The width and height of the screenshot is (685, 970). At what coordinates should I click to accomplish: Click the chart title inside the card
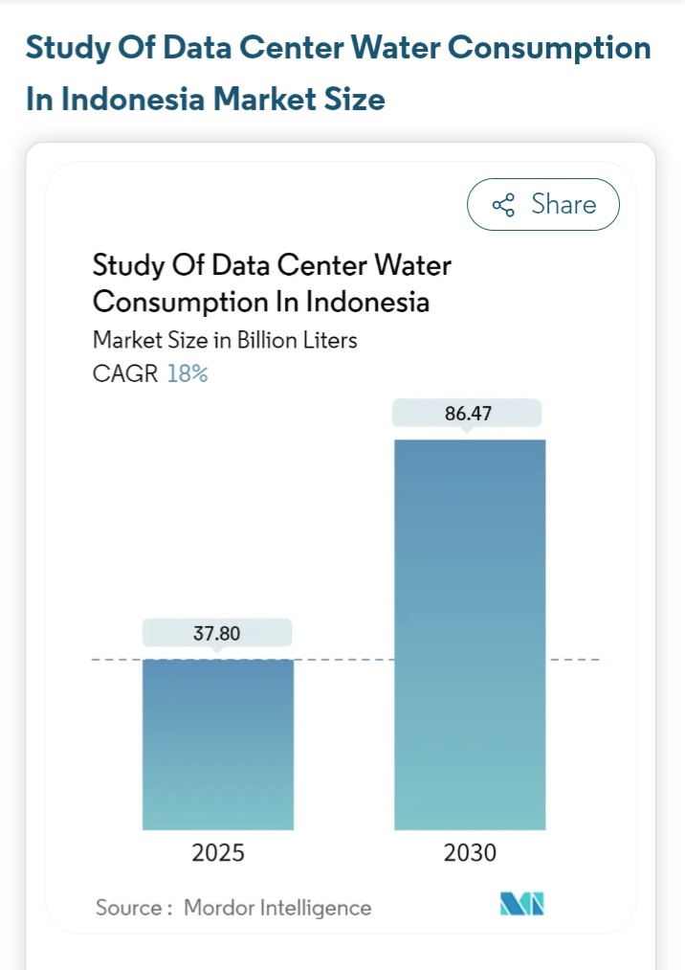[x=272, y=283]
